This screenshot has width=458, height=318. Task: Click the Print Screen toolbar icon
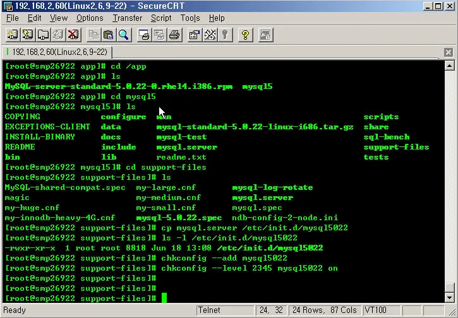[x=143, y=35]
